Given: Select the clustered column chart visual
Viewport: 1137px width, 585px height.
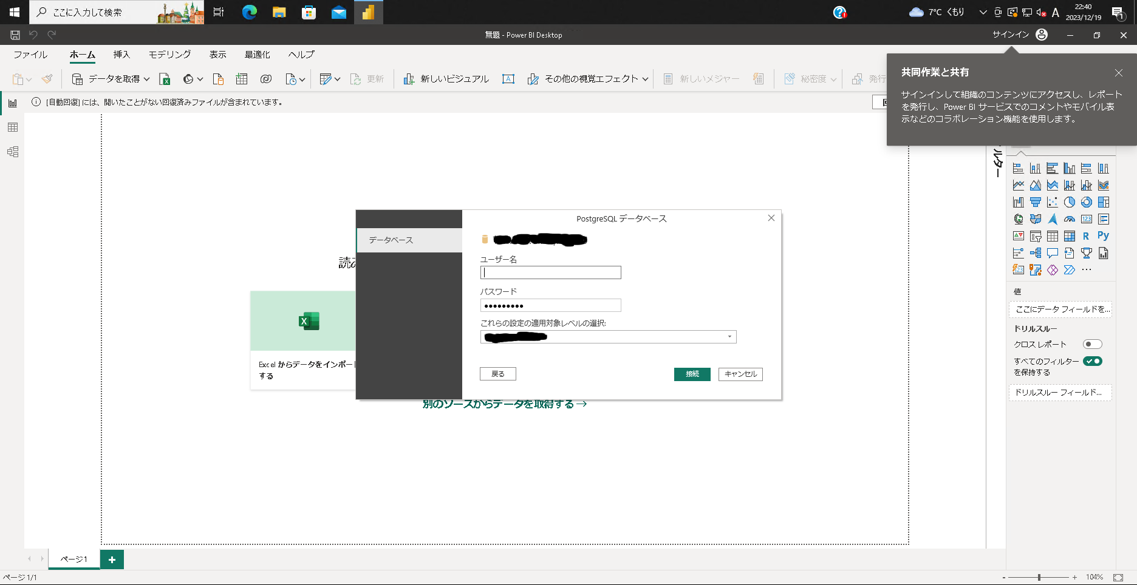Looking at the screenshot, I should point(1070,168).
